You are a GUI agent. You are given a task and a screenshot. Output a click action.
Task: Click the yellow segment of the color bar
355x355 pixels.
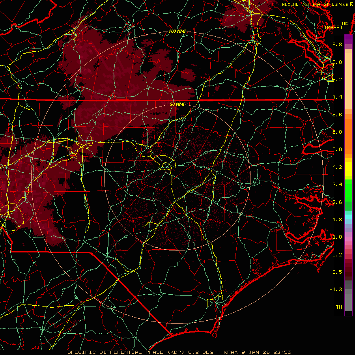348,169
